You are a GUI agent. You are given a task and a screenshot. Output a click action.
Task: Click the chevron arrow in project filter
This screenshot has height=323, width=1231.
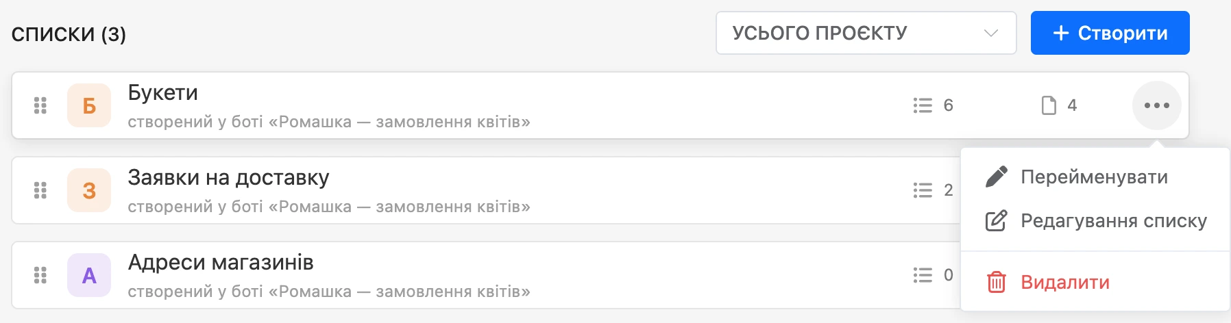[990, 33]
